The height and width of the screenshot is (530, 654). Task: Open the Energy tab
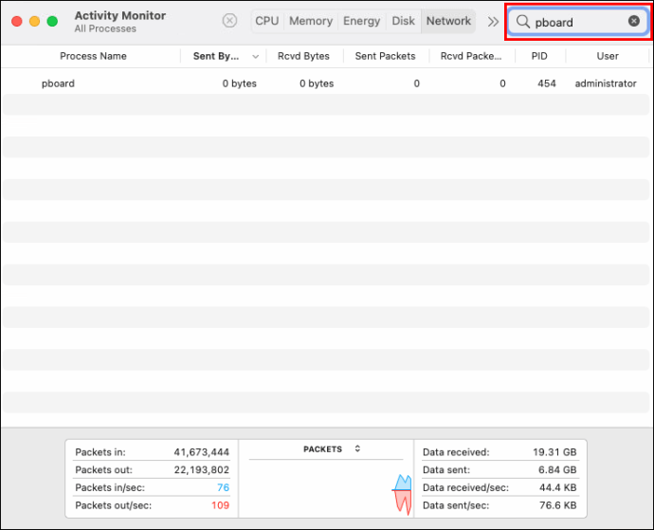point(362,21)
